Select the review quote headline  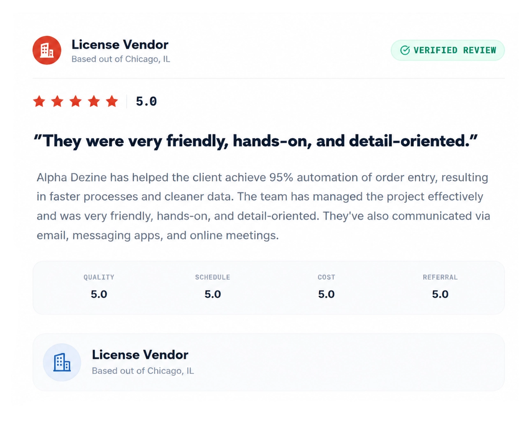255,141
